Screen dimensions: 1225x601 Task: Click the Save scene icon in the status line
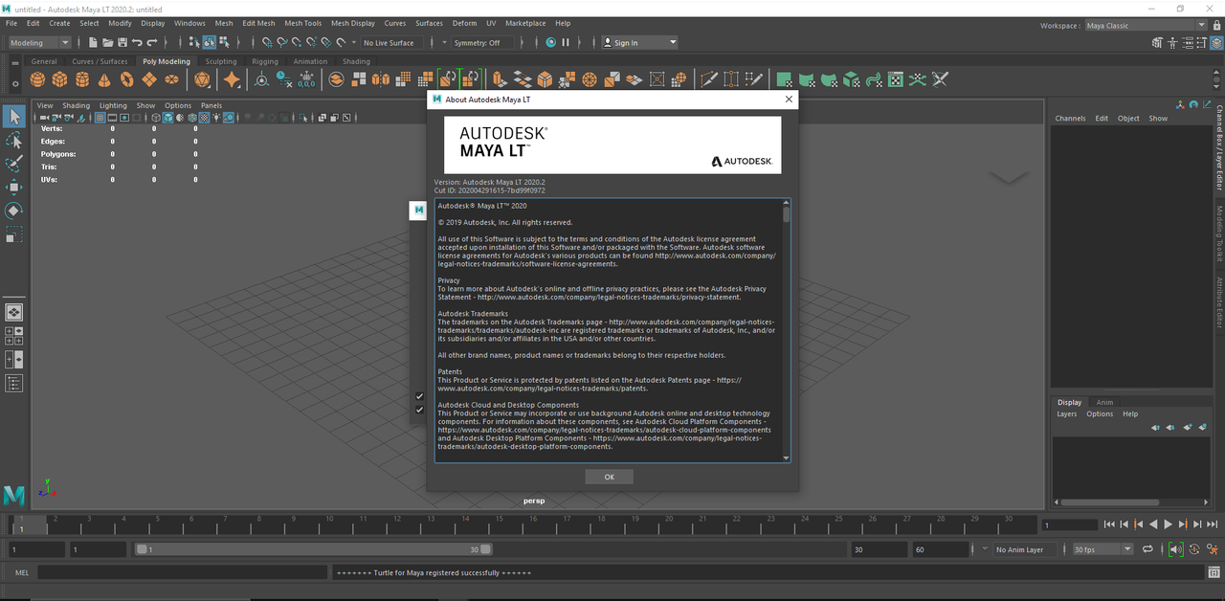coord(123,42)
